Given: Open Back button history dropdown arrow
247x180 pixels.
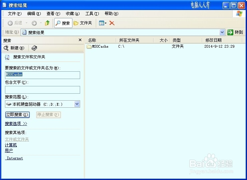Looking at the screenshot, I should point(26,23).
